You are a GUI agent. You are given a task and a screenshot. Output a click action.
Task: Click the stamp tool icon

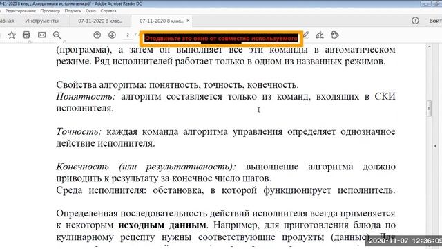pyautogui.click(x=334, y=35)
